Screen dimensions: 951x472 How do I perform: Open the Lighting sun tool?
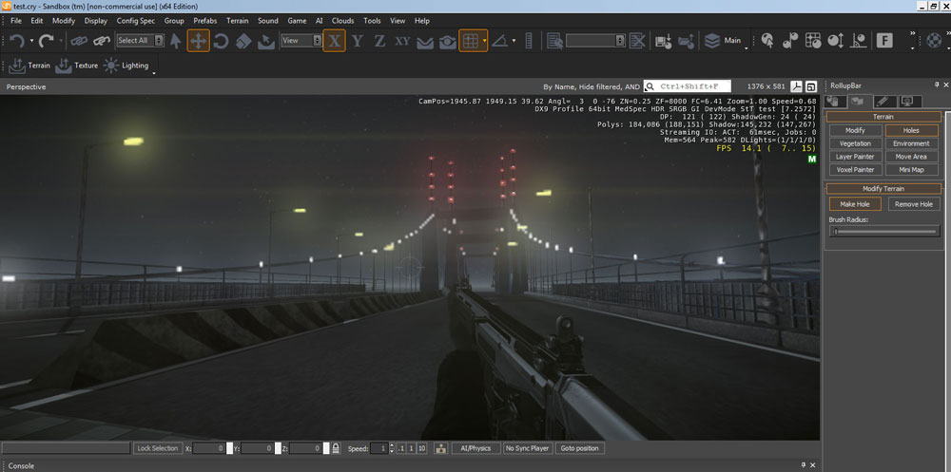[x=126, y=66]
